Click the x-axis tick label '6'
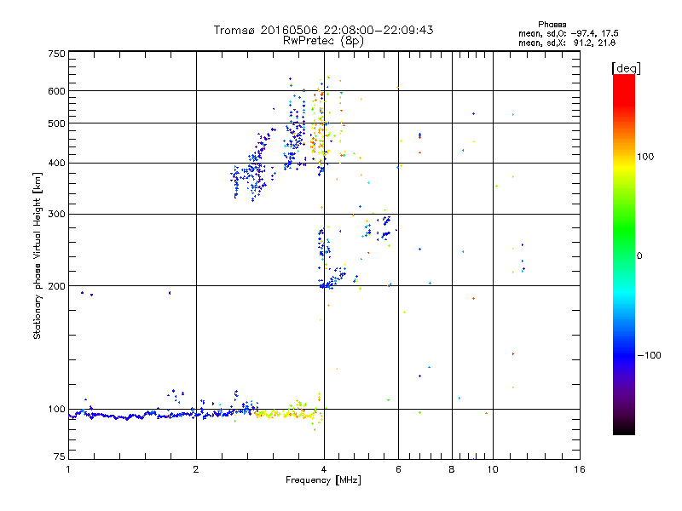This screenshot has height=511, width=682. (398, 469)
